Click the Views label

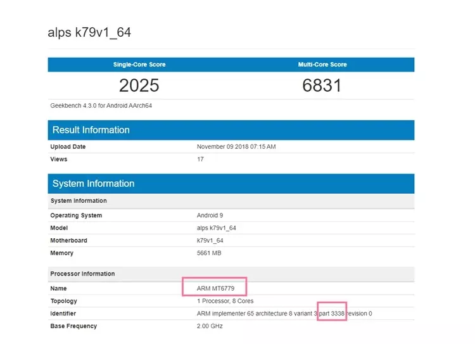tap(59, 159)
